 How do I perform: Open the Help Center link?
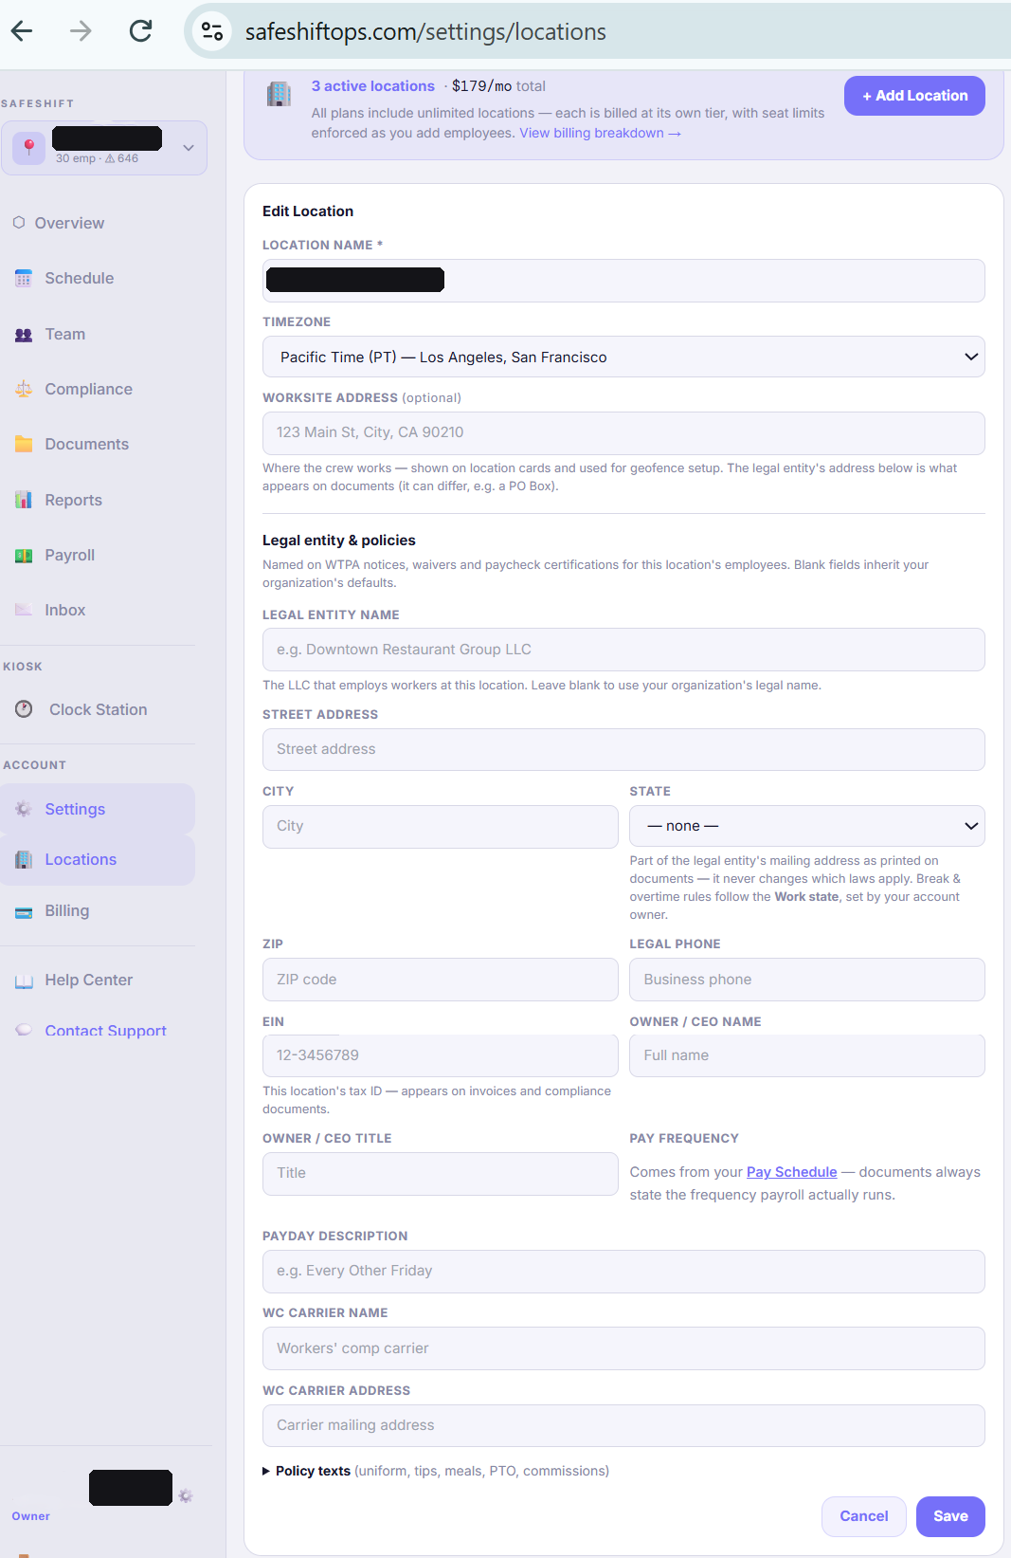coord(89,981)
